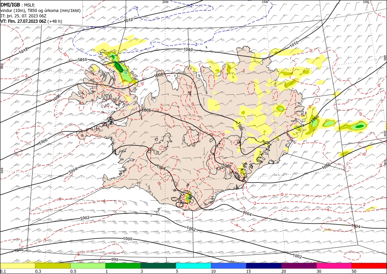Select the cyan 5 mm legend swatch
This screenshot has height=274, width=387.
[193, 265]
